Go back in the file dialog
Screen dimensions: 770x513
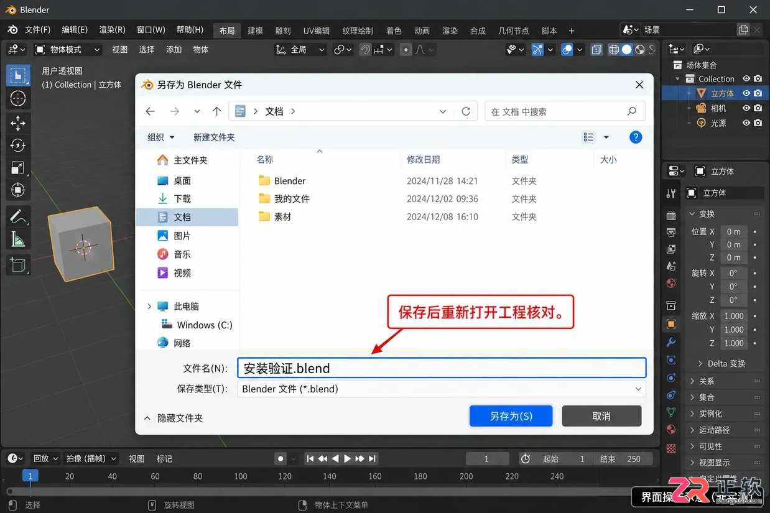pyautogui.click(x=150, y=111)
